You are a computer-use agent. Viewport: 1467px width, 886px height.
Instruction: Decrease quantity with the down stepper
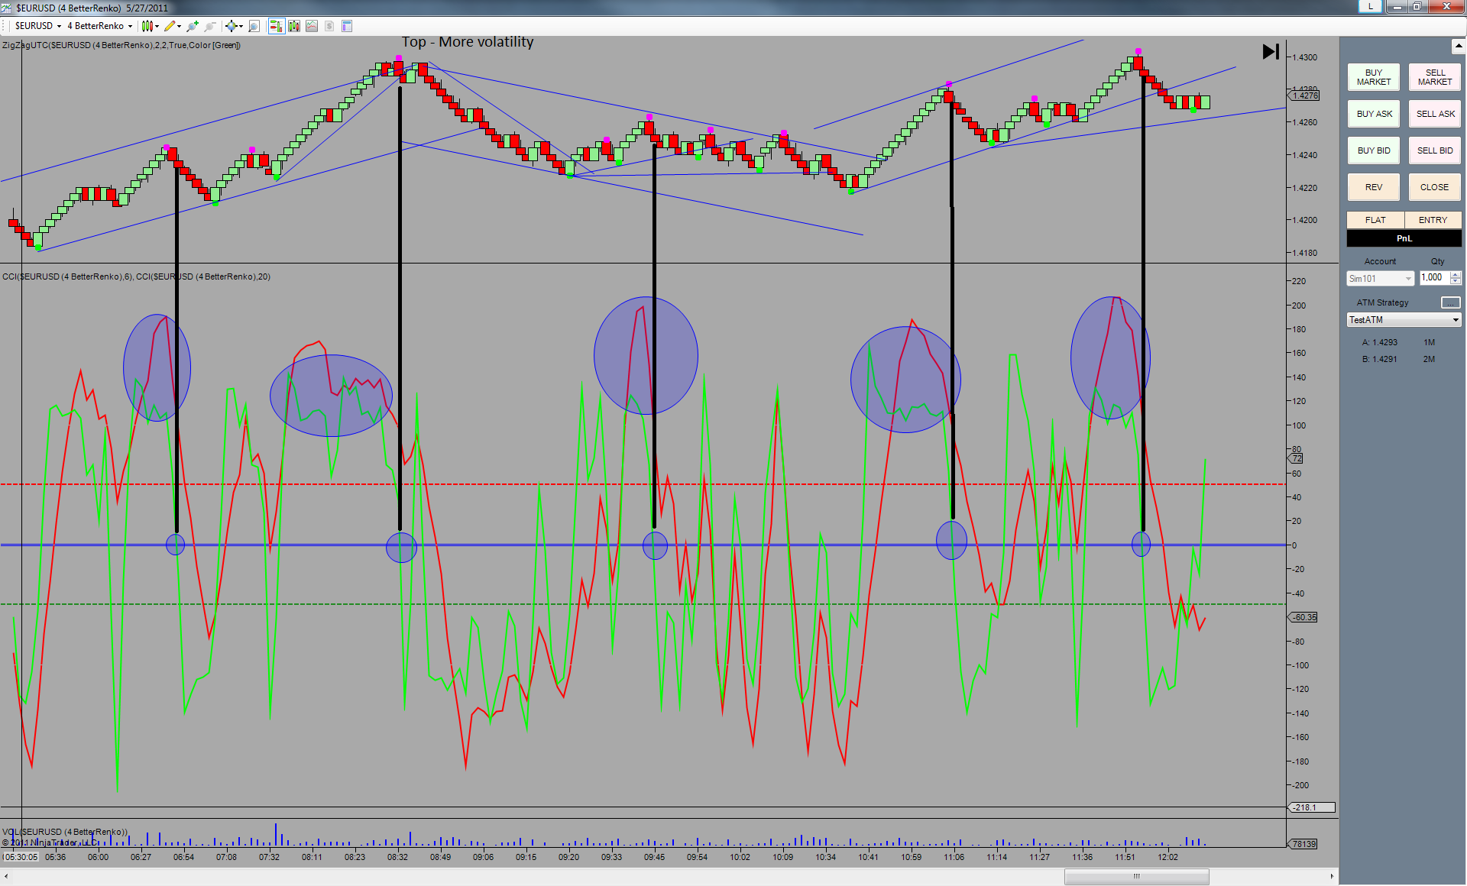(1456, 282)
